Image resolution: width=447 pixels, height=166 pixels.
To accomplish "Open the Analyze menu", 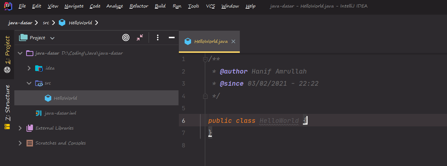I will point(115,6).
